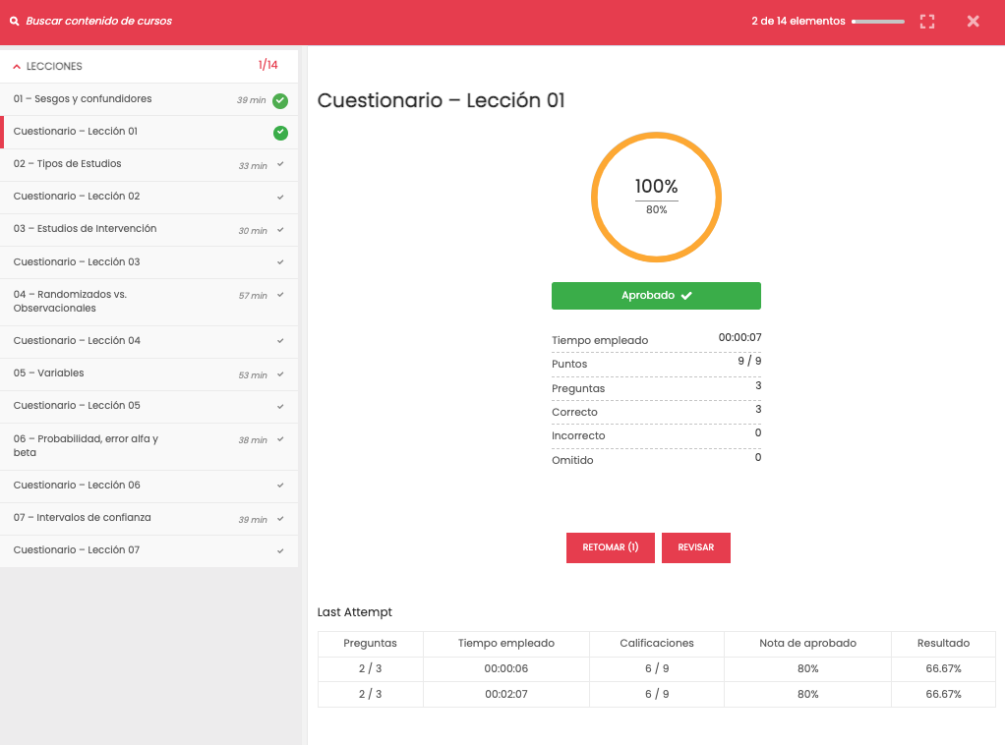Click checkmark beside Cuestionario Lección 03
The image size is (1005, 745).
(x=280, y=262)
